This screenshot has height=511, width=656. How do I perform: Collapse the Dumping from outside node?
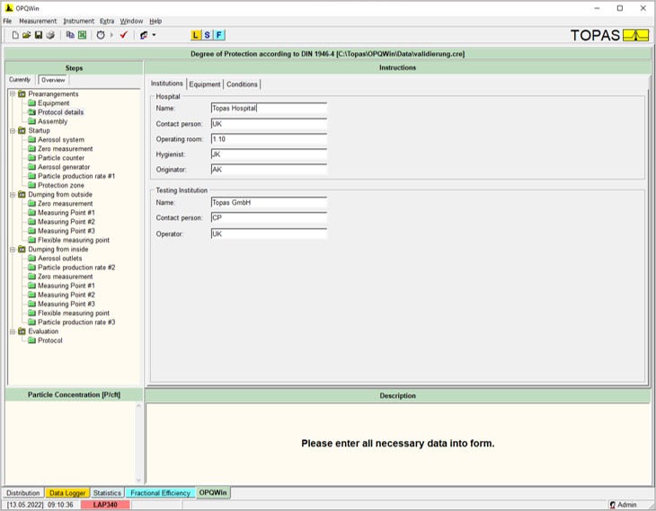pos(13,195)
